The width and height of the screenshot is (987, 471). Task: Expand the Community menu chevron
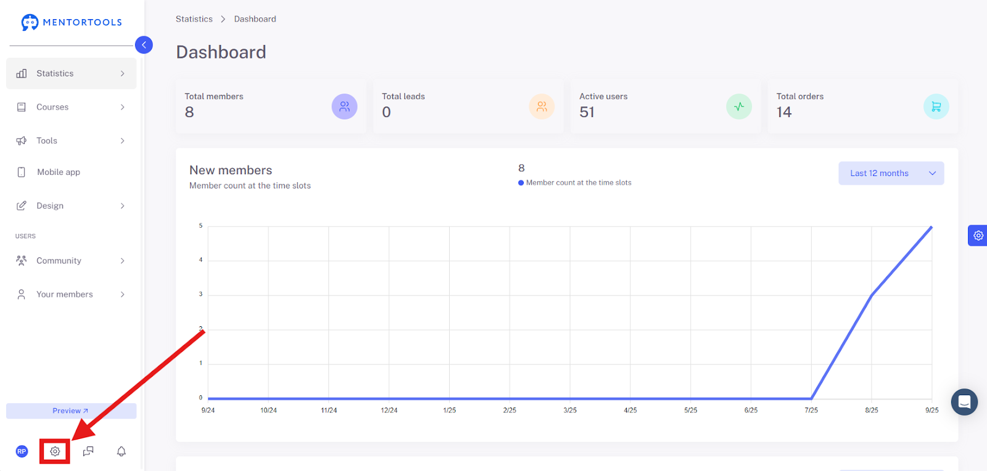coord(122,260)
